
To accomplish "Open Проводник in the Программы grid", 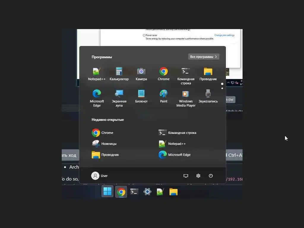I will (x=208, y=74).
